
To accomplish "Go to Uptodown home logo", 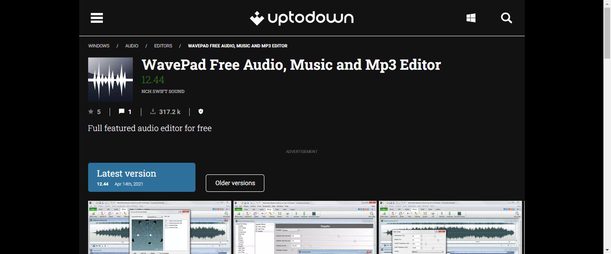I will point(301,18).
